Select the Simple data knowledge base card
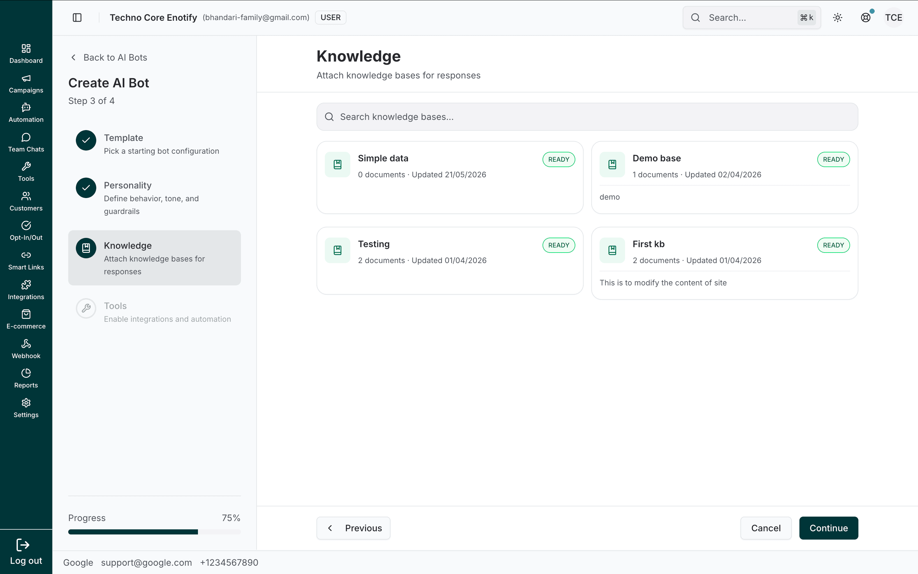Screen dimensions: 918x574 (x=450, y=178)
